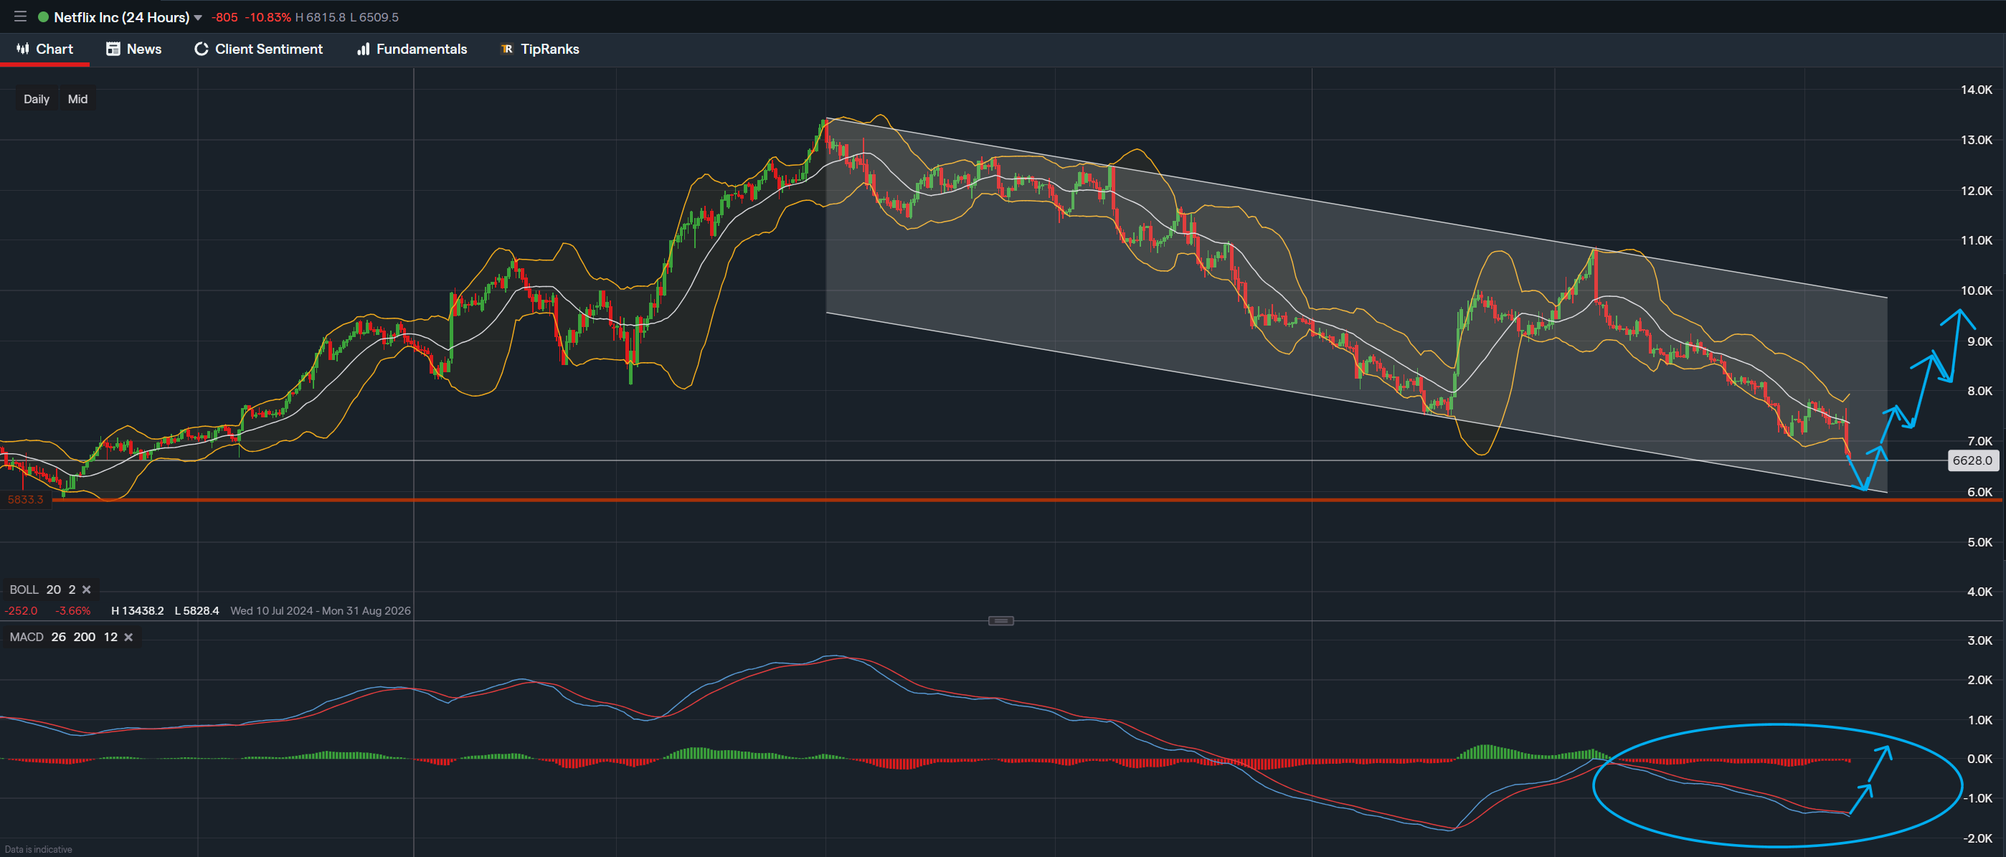
Task: Click the Client Sentiment circular icon
Action: point(201,49)
